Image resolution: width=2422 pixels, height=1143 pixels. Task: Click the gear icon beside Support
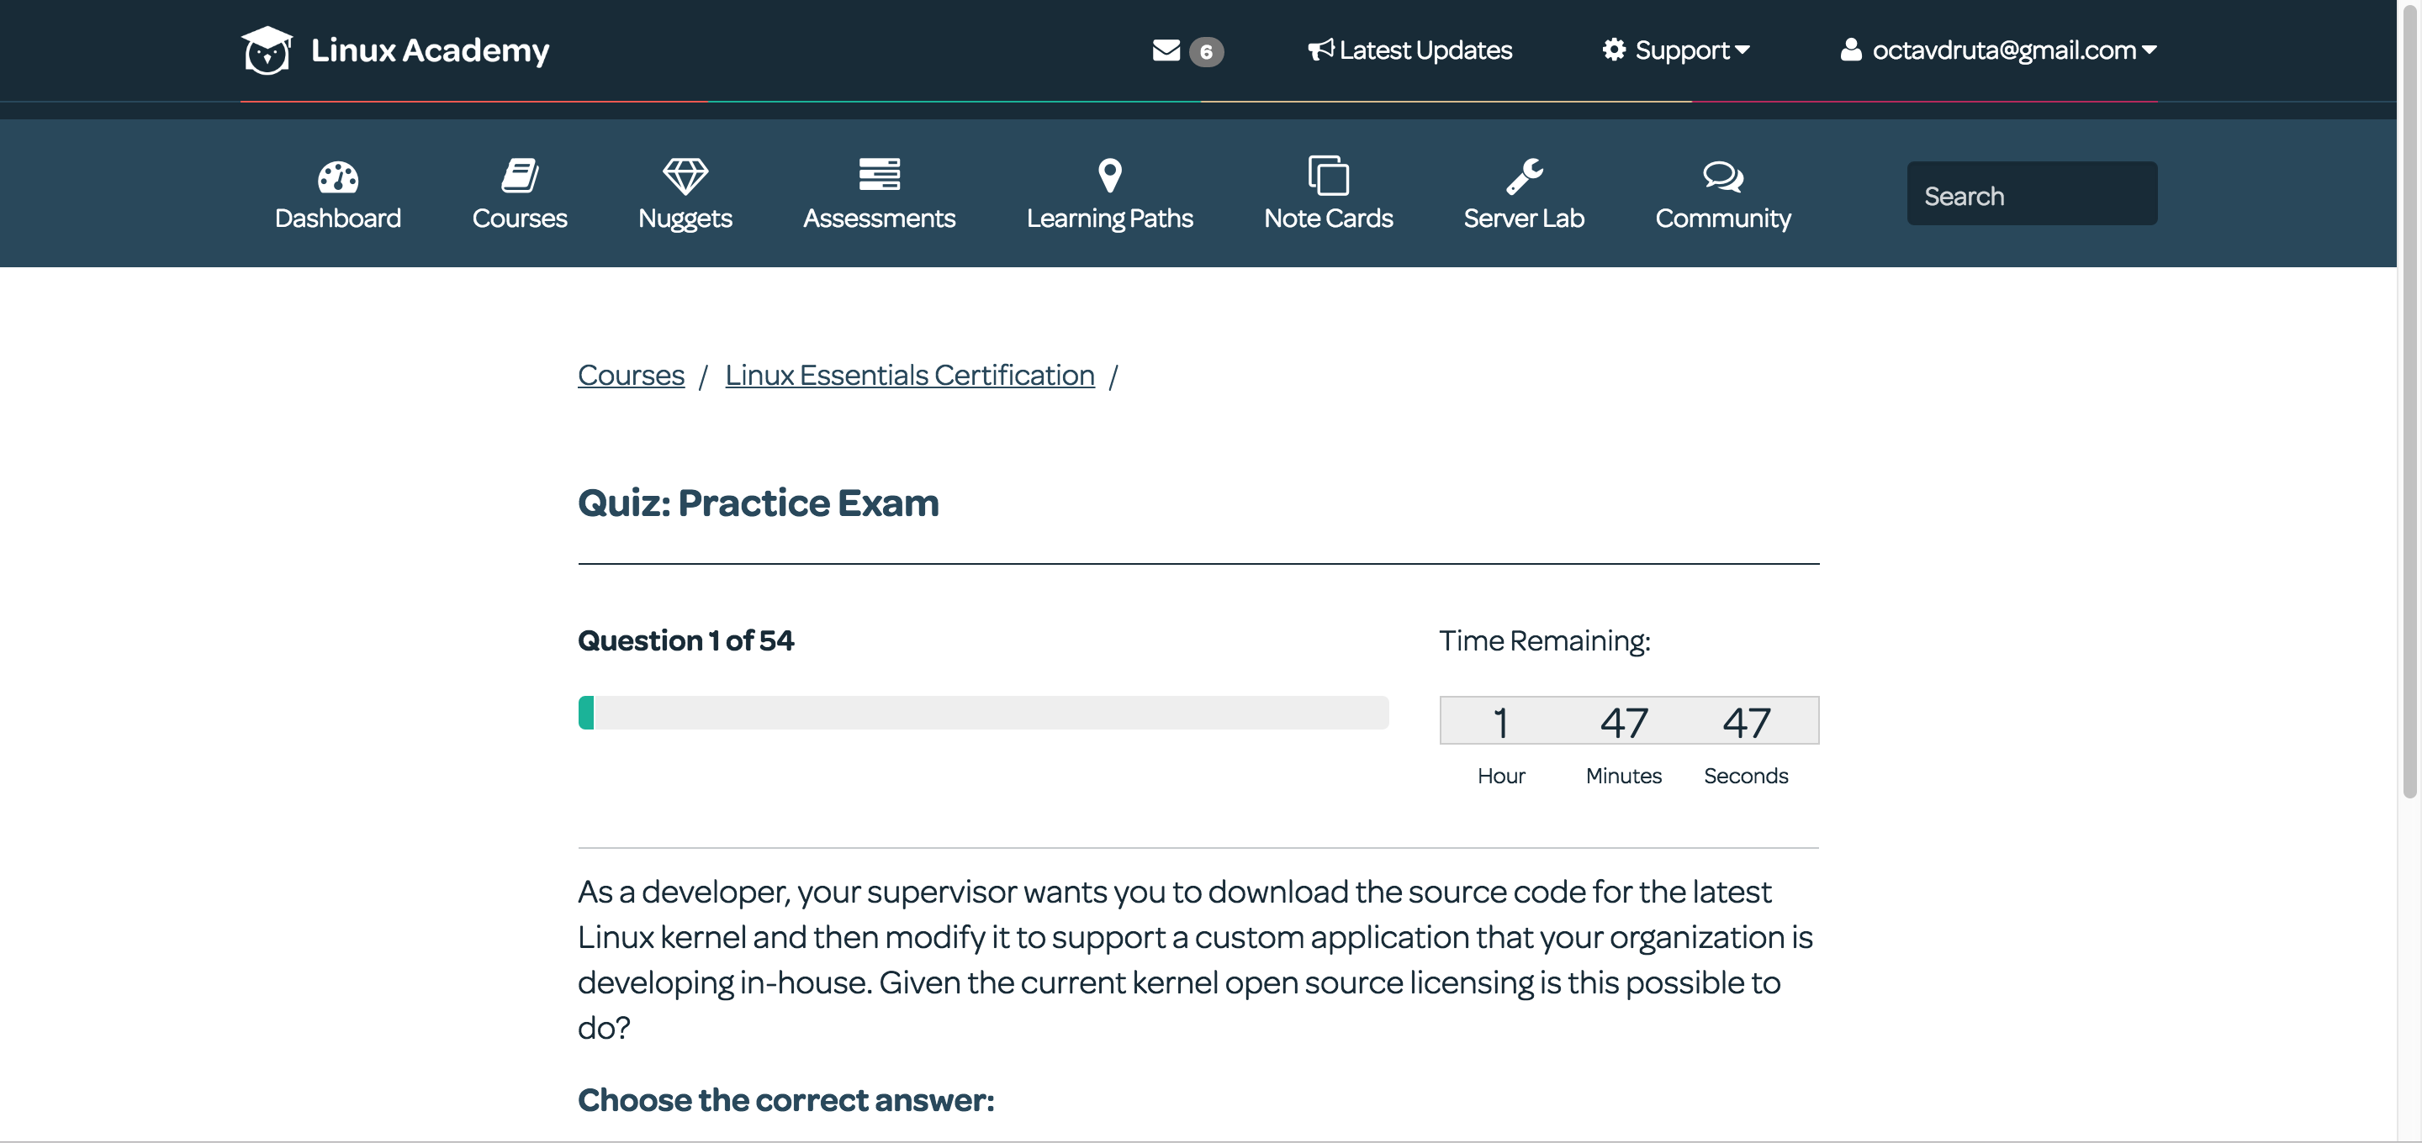pos(1615,49)
